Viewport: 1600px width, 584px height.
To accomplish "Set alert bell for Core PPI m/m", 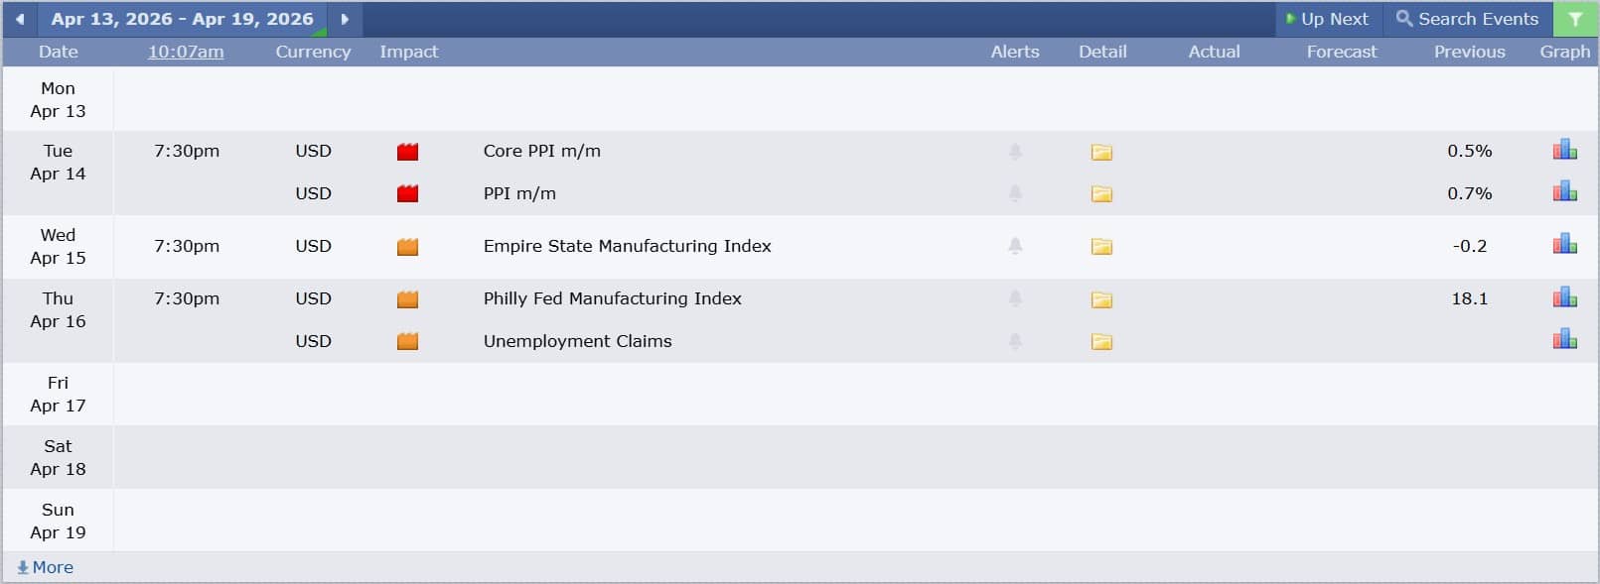I will (1015, 152).
